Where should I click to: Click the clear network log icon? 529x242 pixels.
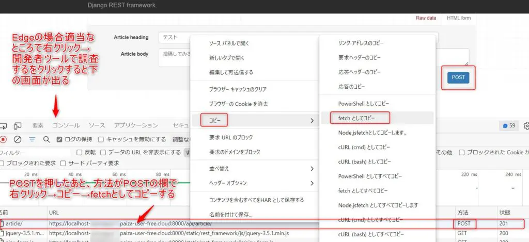(x=18, y=139)
